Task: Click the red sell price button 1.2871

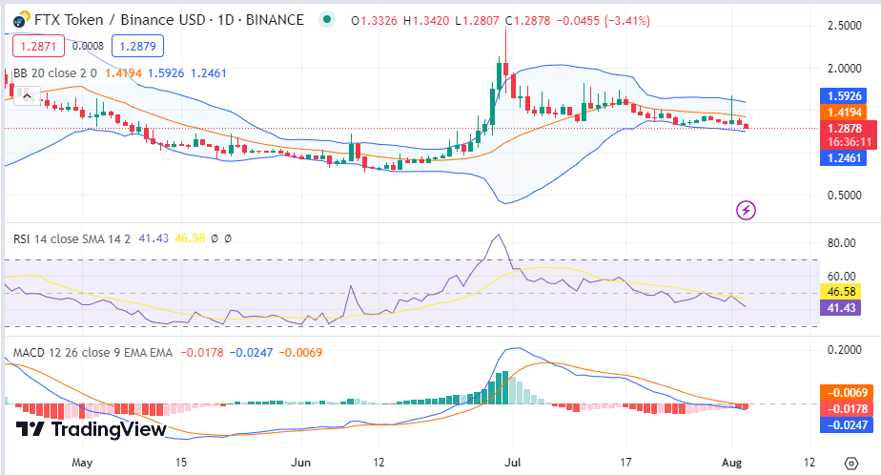Action: [x=39, y=46]
